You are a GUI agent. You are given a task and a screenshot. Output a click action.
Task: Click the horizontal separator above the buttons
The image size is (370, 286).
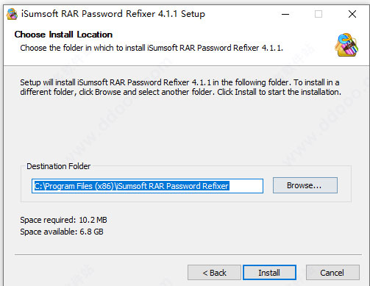click(x=188, y=254)
